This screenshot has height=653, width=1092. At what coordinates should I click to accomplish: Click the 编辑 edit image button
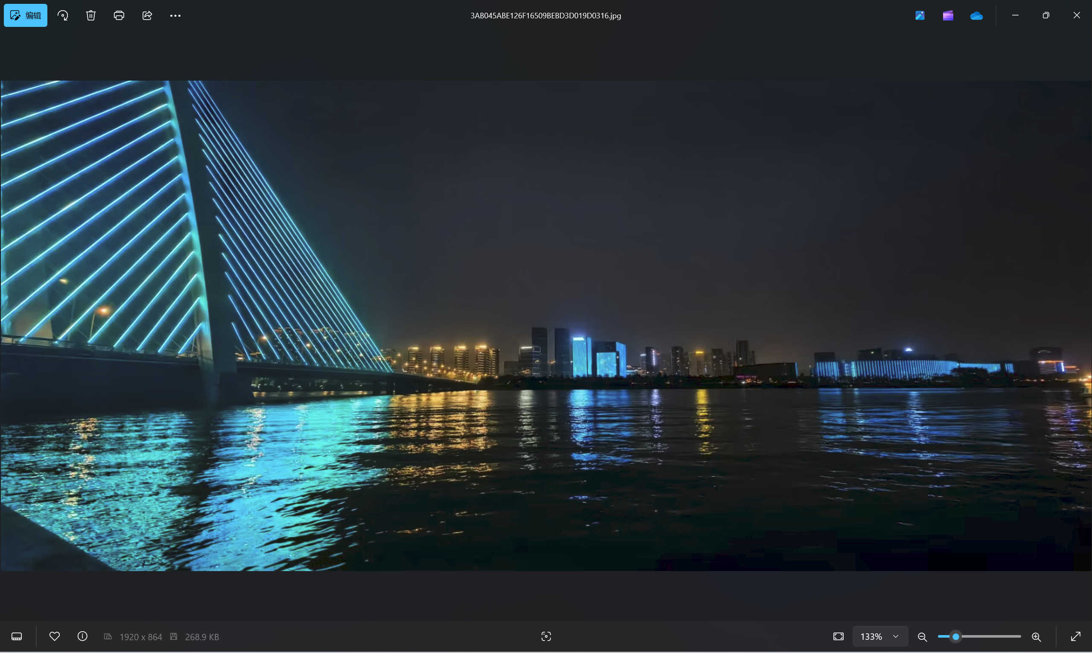(x=26, y=15)
